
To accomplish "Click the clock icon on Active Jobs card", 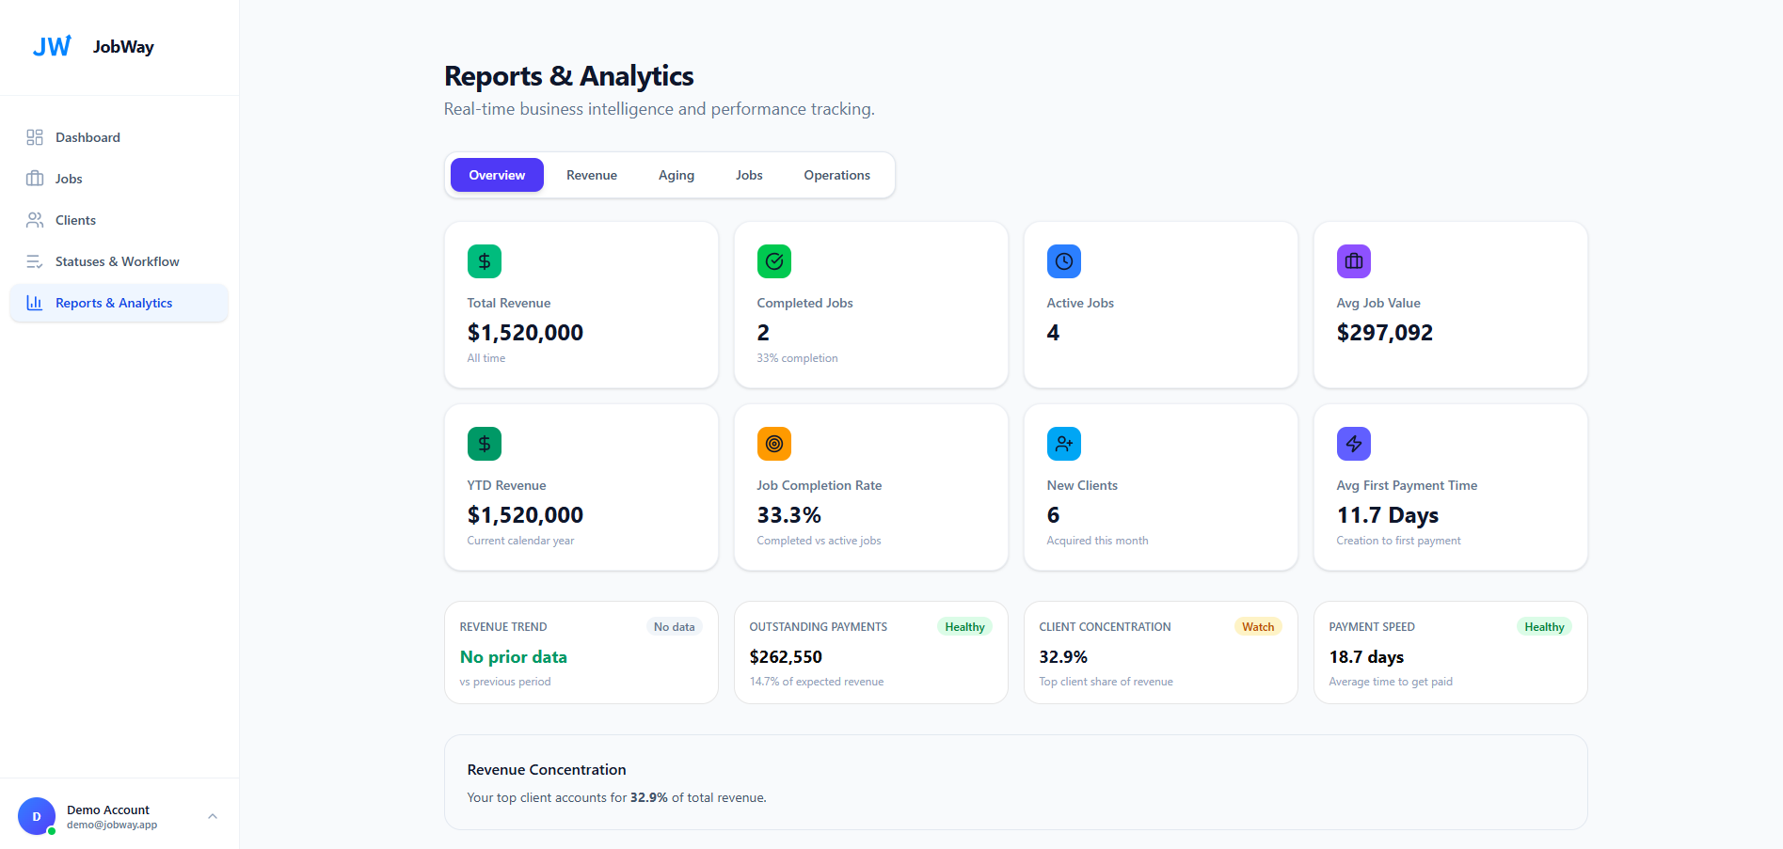I will (x=1063, y=261).
